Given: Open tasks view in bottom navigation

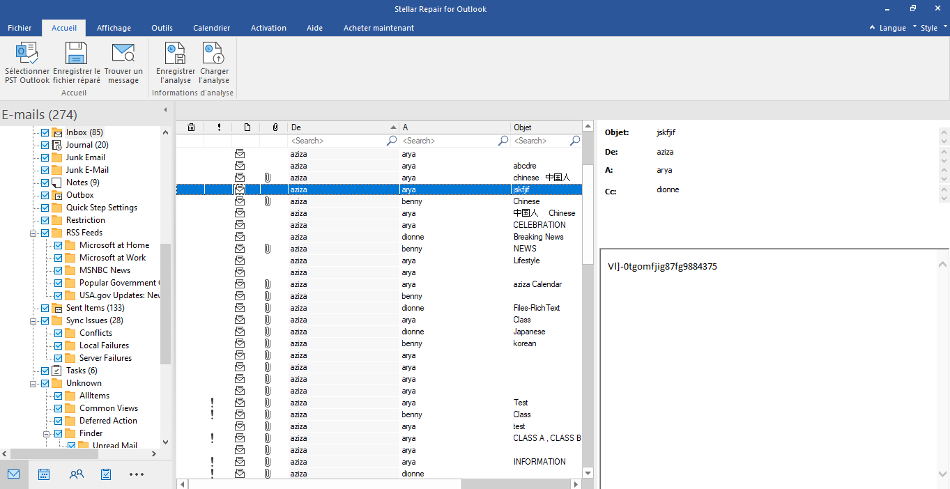Looking at the screenshot, I should 106,474.
